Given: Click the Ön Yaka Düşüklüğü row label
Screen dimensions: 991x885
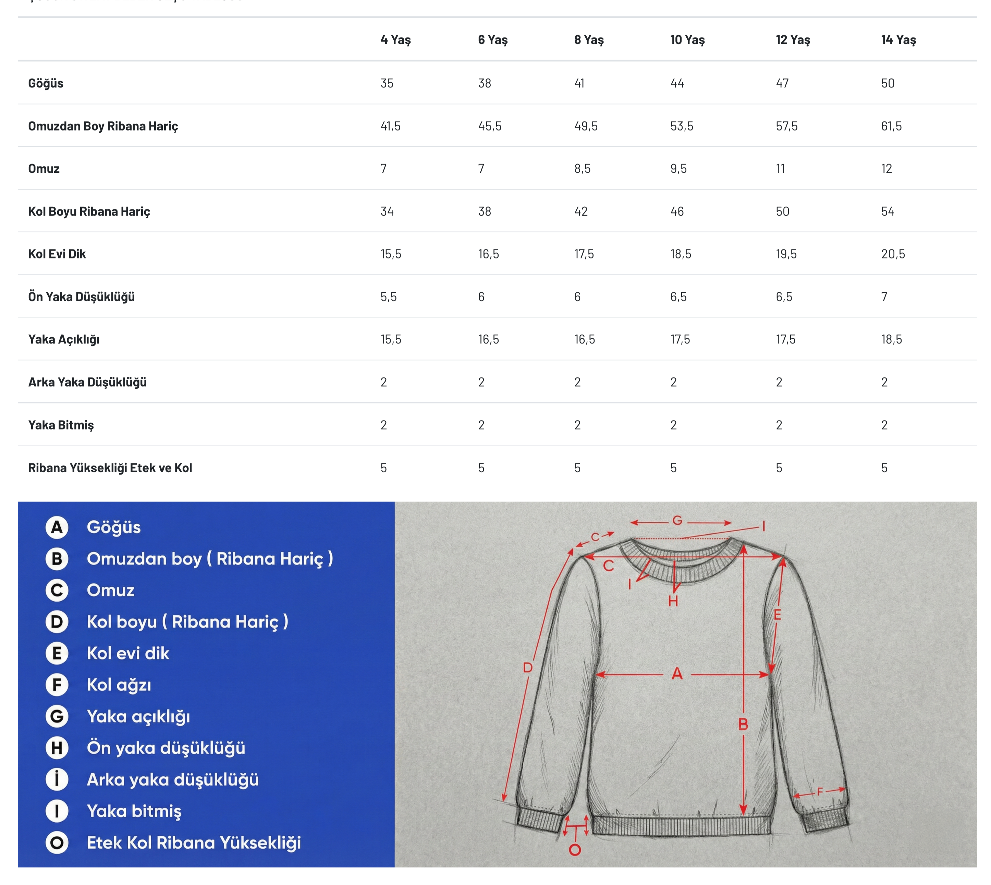Looking at the screenshot, I should 81,296.
